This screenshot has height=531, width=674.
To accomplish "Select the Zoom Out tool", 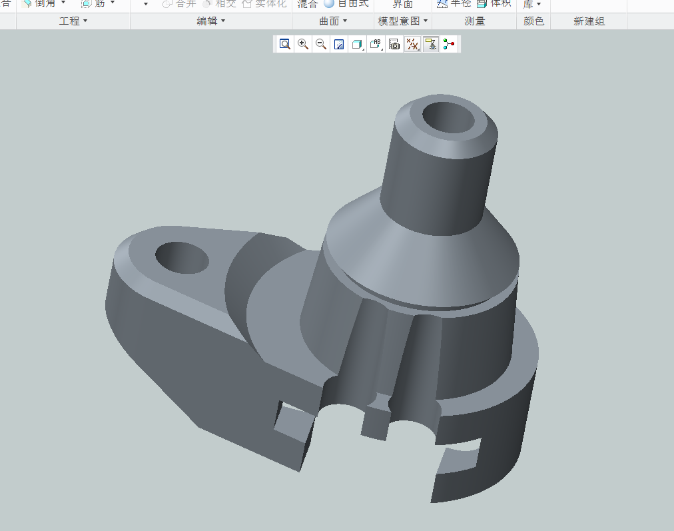I will point(321,45).
